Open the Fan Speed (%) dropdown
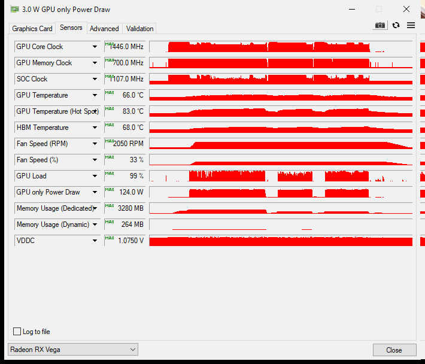The height and width of the screenshot is (364, 425). pos(95,160)
